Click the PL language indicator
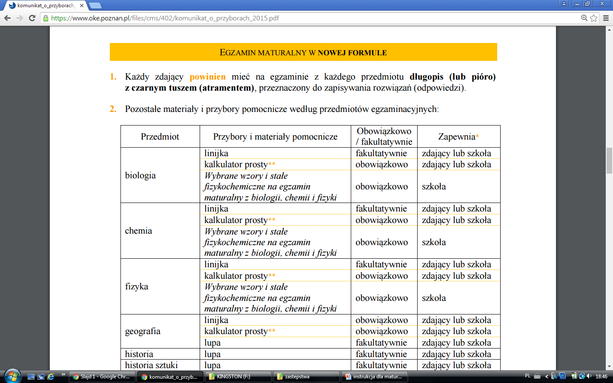 coord(528,376)
